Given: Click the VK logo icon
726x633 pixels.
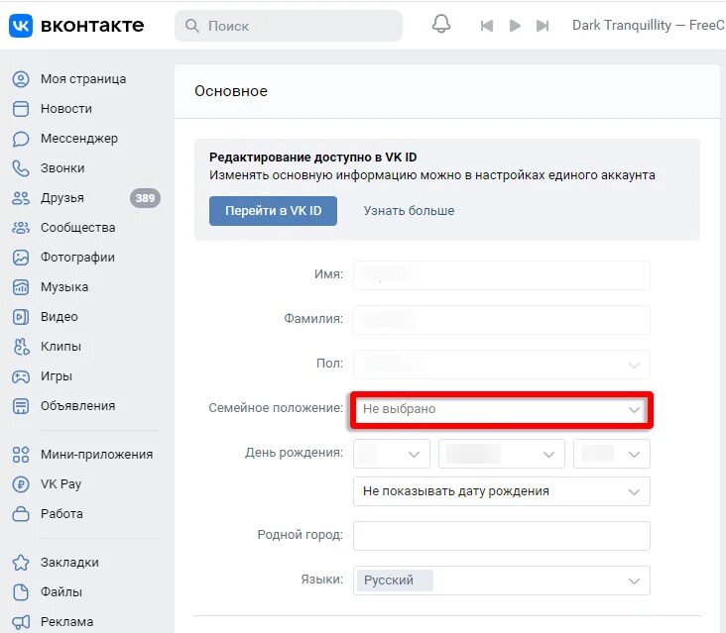Looking at the screenshot, I should pyautogui.click(x=21, y=26).
